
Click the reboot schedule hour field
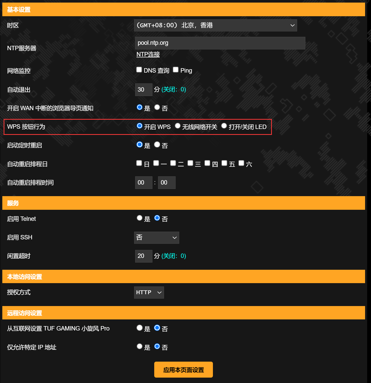click(x=144, y=182)
